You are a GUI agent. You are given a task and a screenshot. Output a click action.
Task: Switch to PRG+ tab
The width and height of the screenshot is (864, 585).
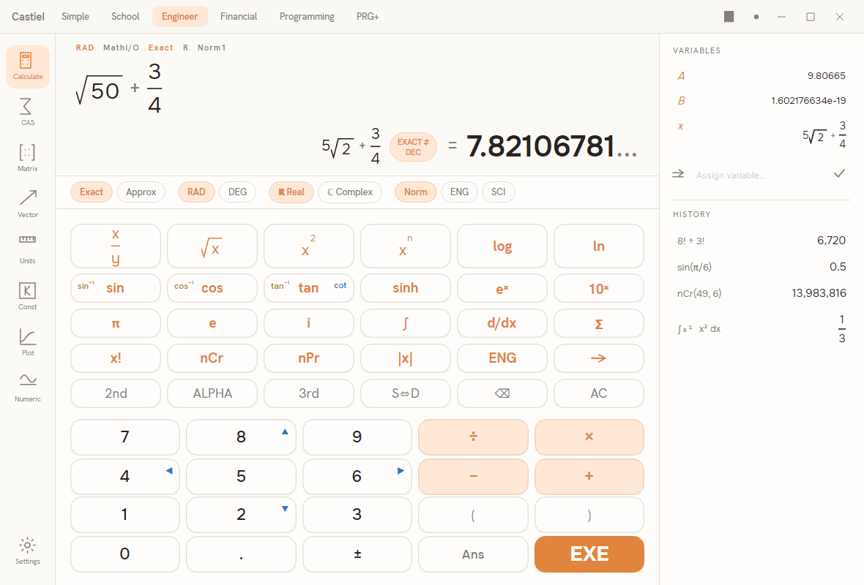click(x=368, y=17)
